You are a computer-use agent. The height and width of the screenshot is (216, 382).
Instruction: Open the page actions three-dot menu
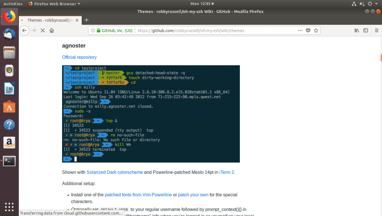(x=300, y=31)
